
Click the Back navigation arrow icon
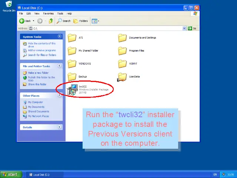[22, 21]
